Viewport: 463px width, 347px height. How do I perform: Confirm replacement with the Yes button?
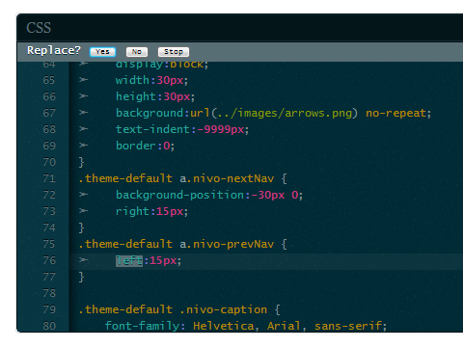click(102, 52)
